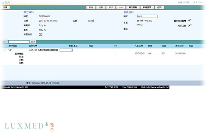The height and width of the screenshot is (136, 206).
Task: Click the green New button left of Copy
Action: click(91, 7)
